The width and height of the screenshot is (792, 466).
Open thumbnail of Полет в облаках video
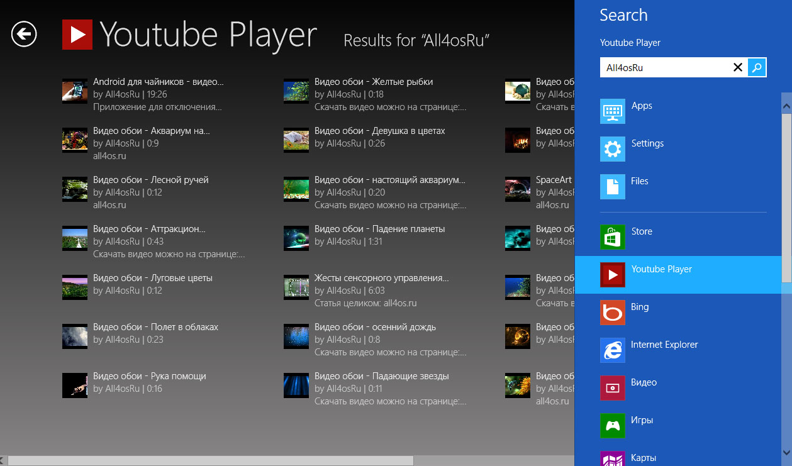click(x=75, y=336)
